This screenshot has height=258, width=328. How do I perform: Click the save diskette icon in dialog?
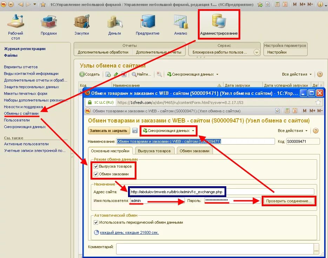(x=135, y=131)
